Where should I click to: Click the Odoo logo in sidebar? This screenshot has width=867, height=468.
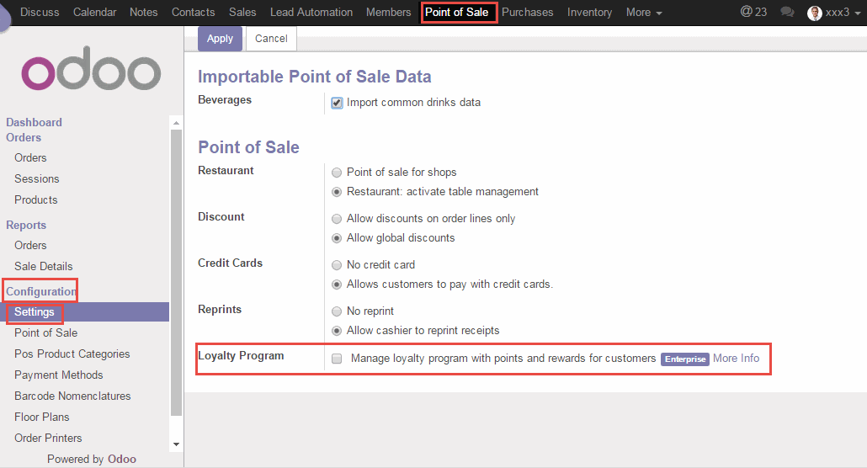[91, 74]
